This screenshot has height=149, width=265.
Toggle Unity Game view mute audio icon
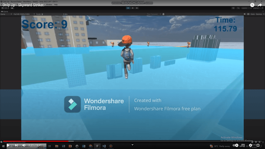tap(244, 14)
